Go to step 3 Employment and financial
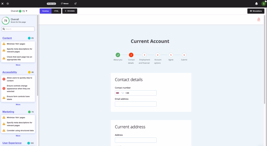The width and height of the screenshot is (267, 146). [x=144, y=55]
